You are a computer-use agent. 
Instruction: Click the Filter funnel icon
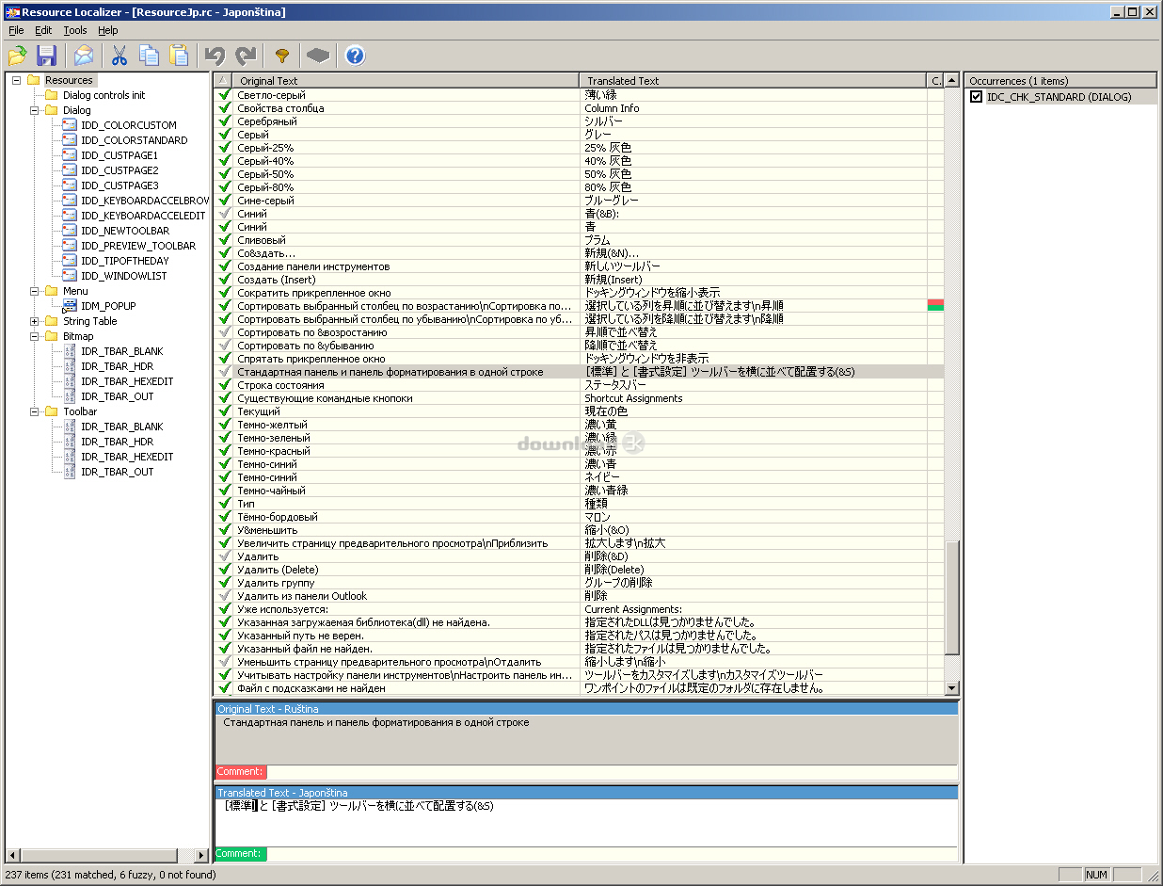pyautogui.click(x=281, y=56)
